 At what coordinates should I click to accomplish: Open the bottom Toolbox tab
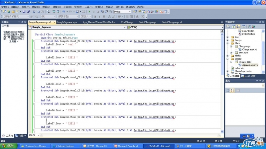(x=8, y=136)
